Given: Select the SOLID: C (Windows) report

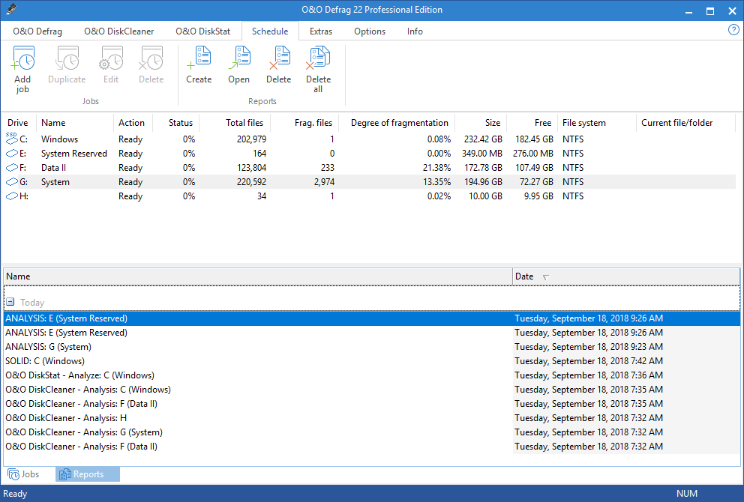Looking at the screenshot, I should pos(372,361).
